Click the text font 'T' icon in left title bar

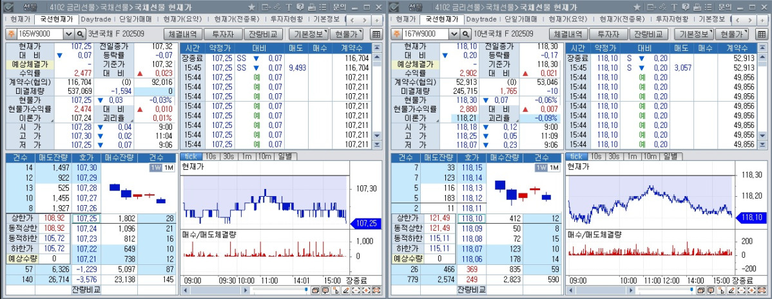[x=289, y=6]
